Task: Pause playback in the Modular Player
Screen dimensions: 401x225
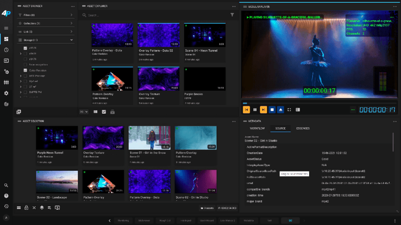Action: click(x=255, y=110)
